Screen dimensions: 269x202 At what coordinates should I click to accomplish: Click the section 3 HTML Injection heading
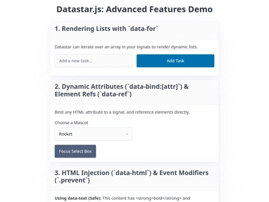pyautogui.click(x=132, y=177)
